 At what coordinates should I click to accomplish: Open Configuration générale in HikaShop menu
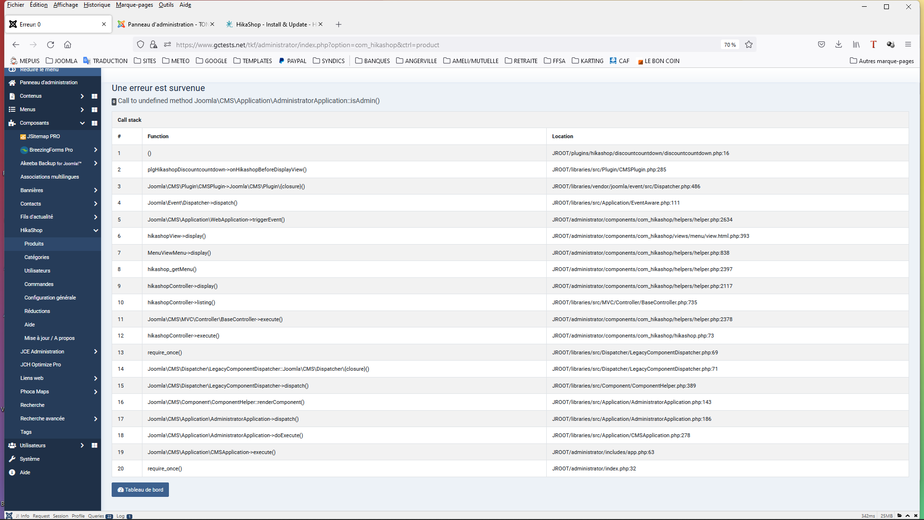tap(50, 298)
